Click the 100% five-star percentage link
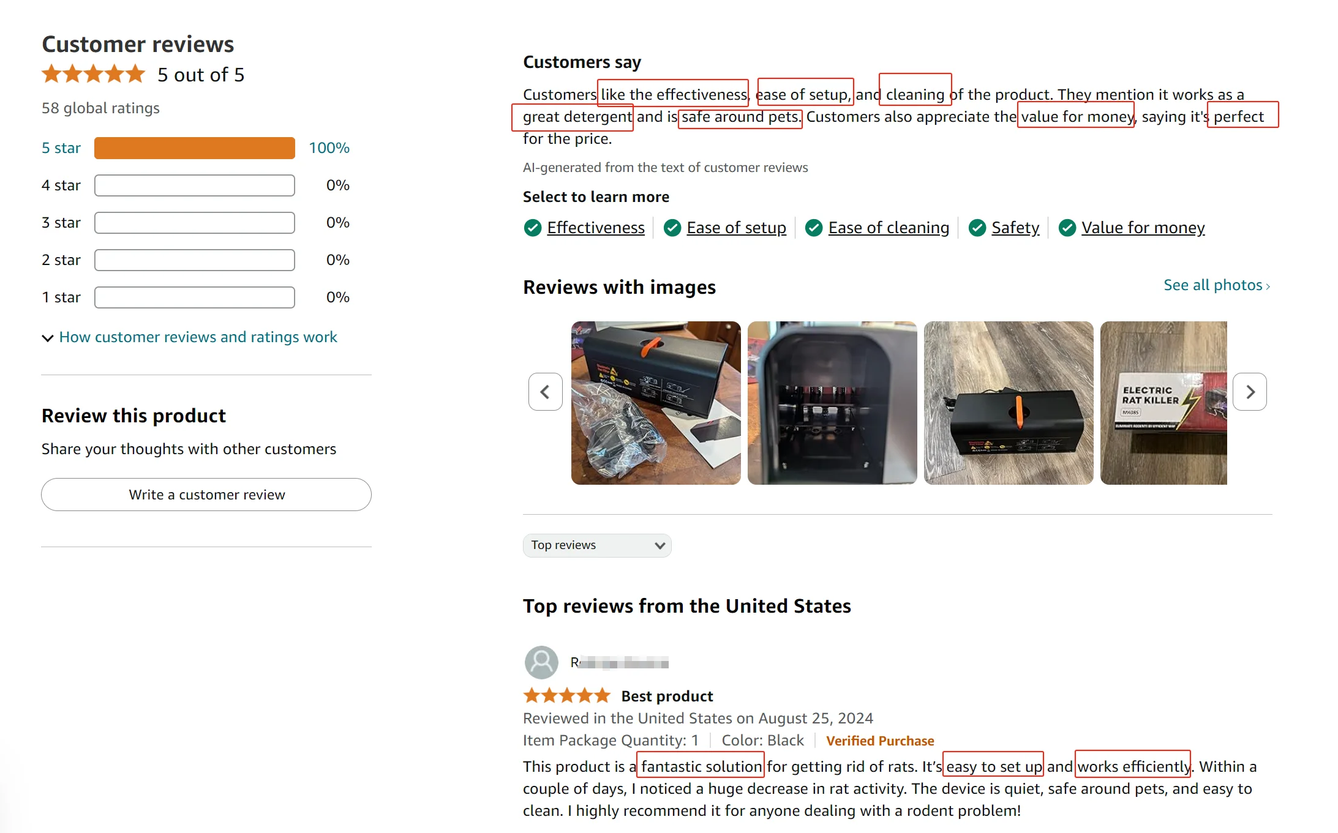The image size is (1338, 833). [329, 148]
